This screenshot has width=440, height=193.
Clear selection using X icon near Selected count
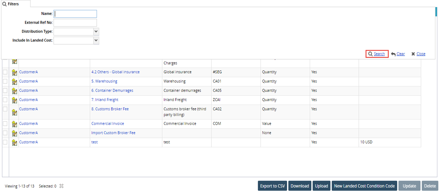(61, 186)
